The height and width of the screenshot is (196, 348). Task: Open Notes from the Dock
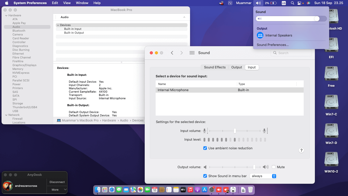(176, 190)
